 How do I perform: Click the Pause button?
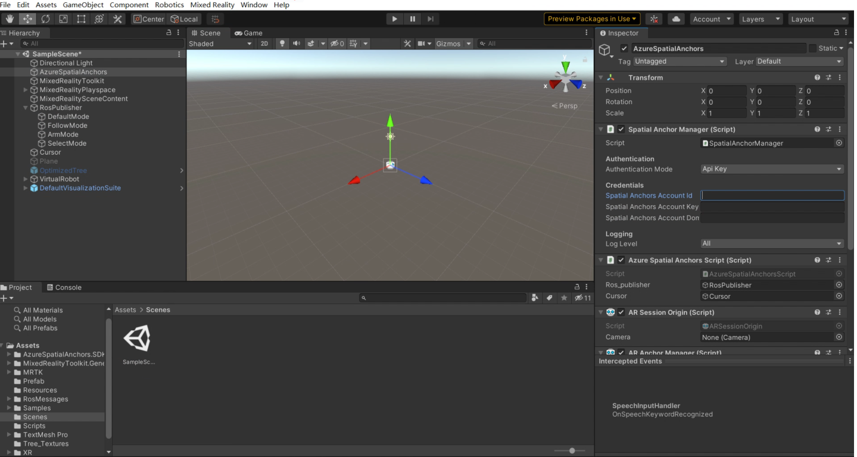(x=412, y=19)
